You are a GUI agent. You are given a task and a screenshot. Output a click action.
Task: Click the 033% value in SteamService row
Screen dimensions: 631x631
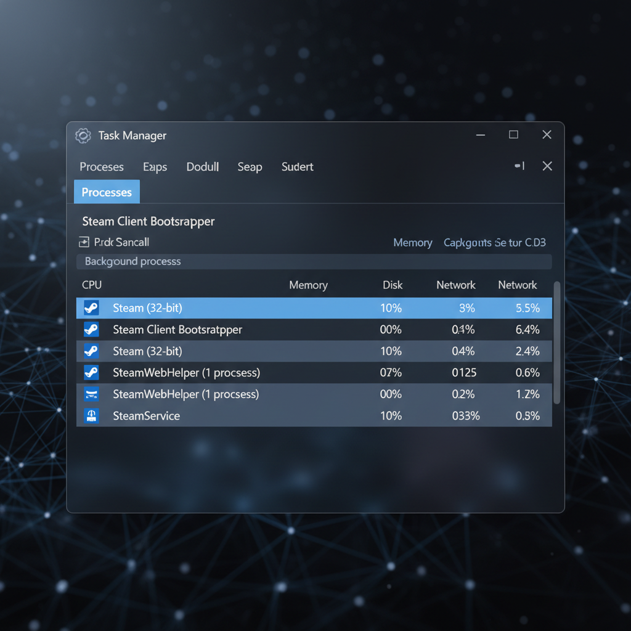pos(466,416)
